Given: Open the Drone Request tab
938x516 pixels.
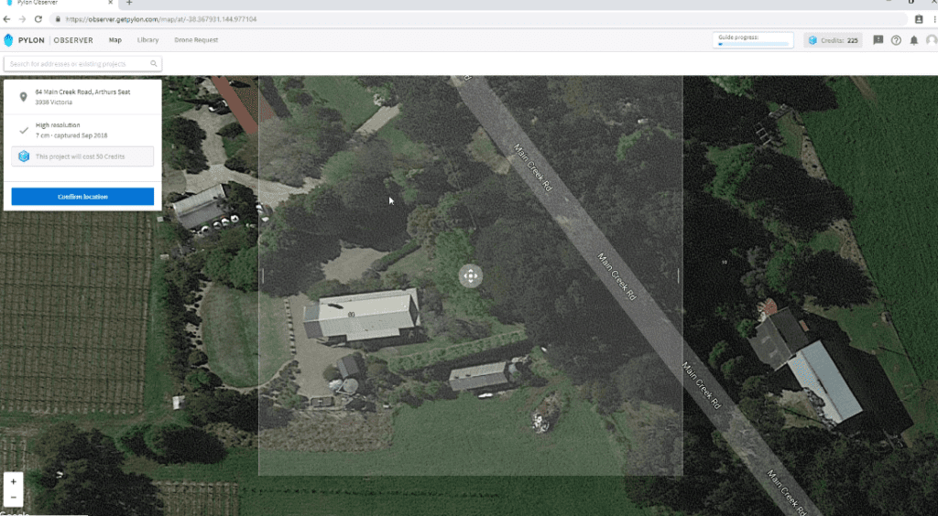Looking at the screenshot, I should 196,40.
